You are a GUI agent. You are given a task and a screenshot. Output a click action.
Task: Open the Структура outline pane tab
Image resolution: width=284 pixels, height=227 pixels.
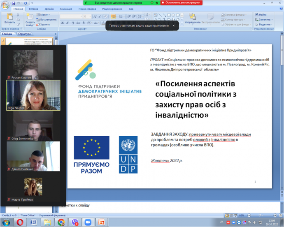click(x=24, y=34)
